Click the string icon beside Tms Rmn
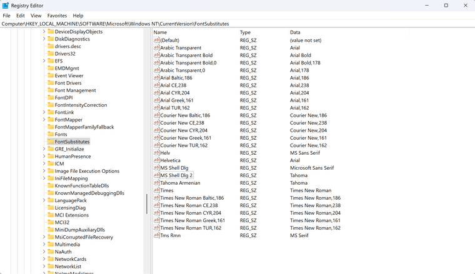Image resolution: width=475 pixels, height=274 pixels. click(157, 235)
